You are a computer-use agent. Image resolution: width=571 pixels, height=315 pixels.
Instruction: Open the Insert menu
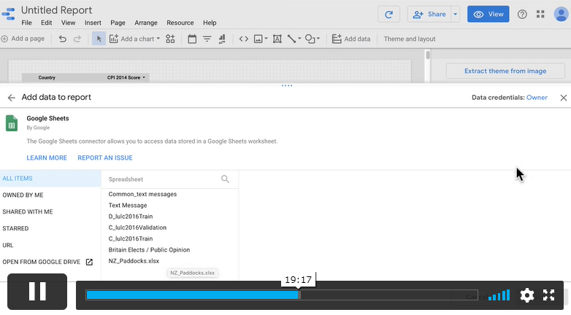(x=93, y=23)
